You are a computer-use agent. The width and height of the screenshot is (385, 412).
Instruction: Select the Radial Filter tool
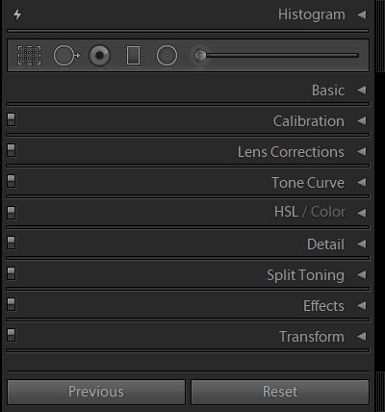167,56
